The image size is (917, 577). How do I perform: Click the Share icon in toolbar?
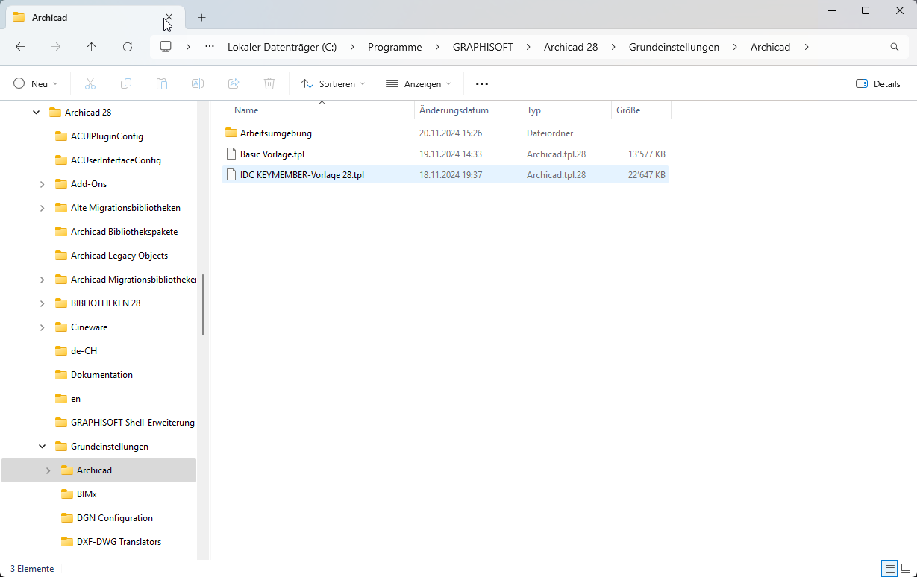(x=234, y=84)
